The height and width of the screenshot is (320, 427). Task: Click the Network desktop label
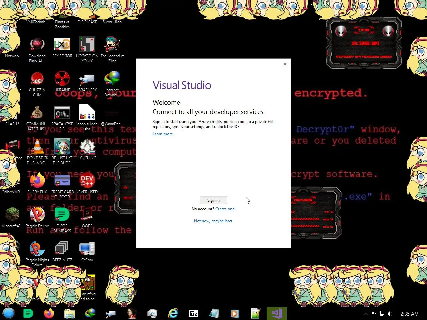[12, 56]
